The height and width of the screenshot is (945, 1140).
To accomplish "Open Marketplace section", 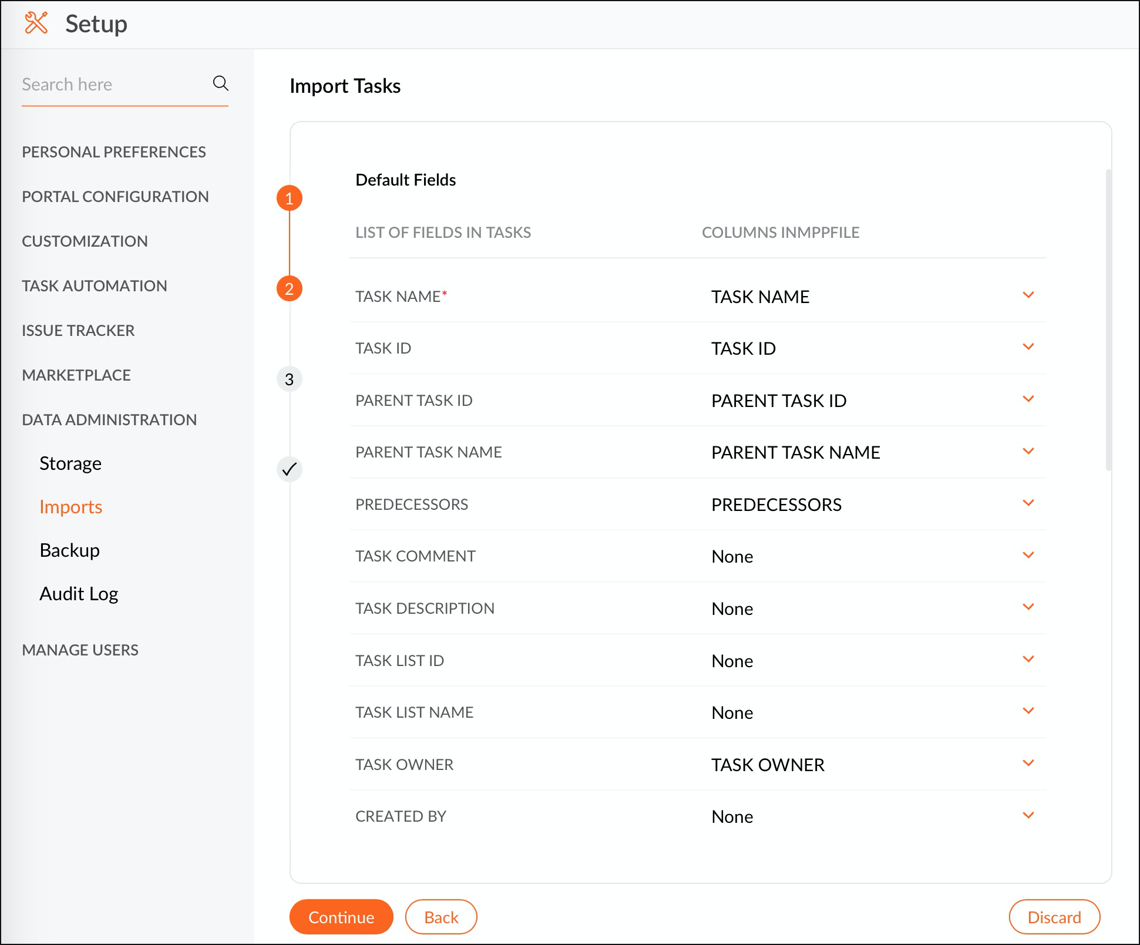I will tap(76, 375).
